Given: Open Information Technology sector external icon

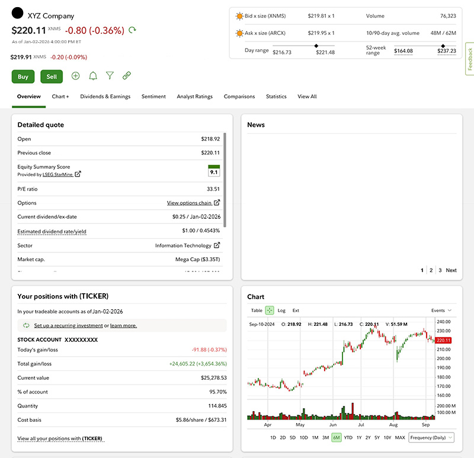Looking at the screenshot, I should point(217,245).
